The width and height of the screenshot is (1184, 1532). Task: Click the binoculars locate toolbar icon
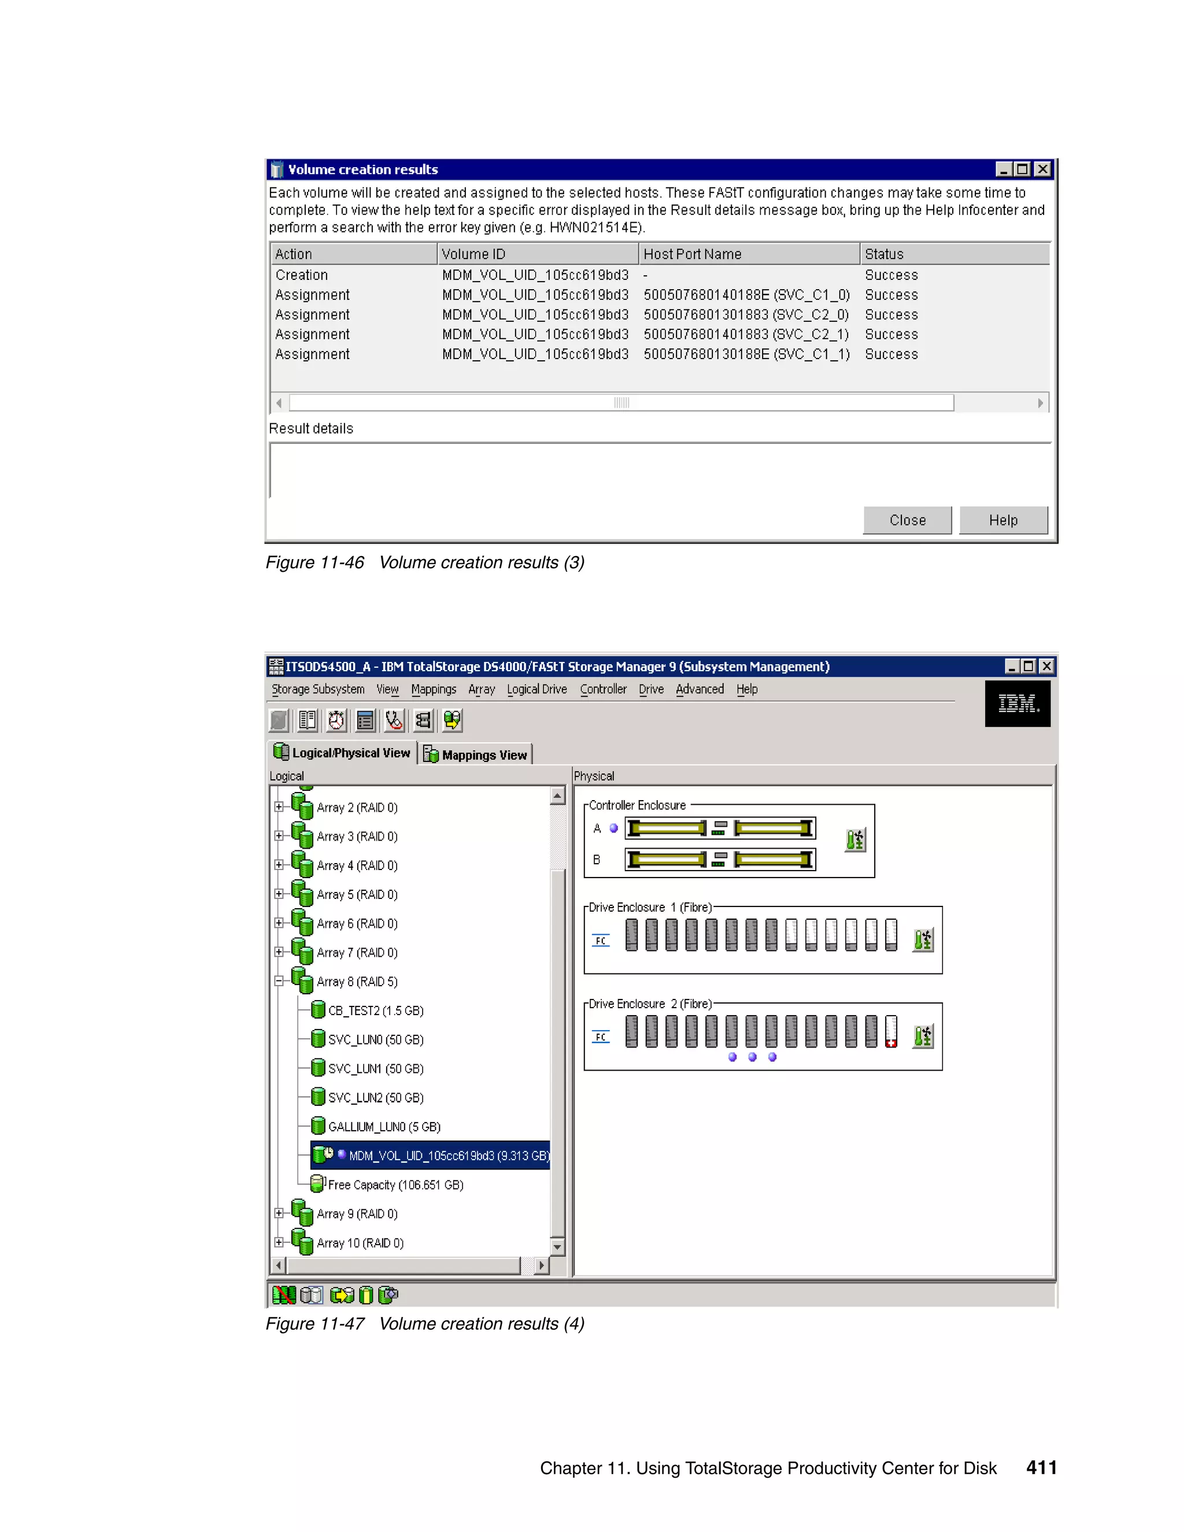pos(423,720)
